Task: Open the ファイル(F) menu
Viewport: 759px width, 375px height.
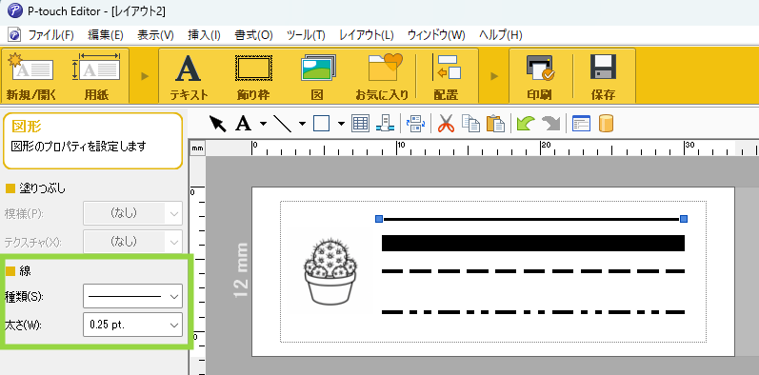Action: (50, 35)
